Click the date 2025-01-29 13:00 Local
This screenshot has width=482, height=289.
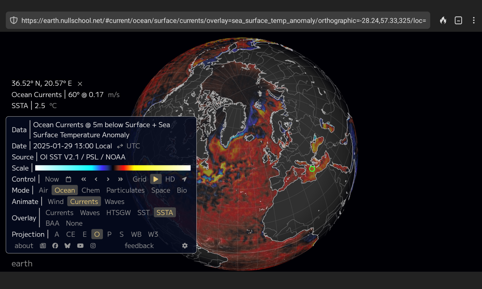click(x=73, y=146)
